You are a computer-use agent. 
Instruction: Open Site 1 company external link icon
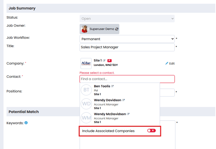coord(104,61)
